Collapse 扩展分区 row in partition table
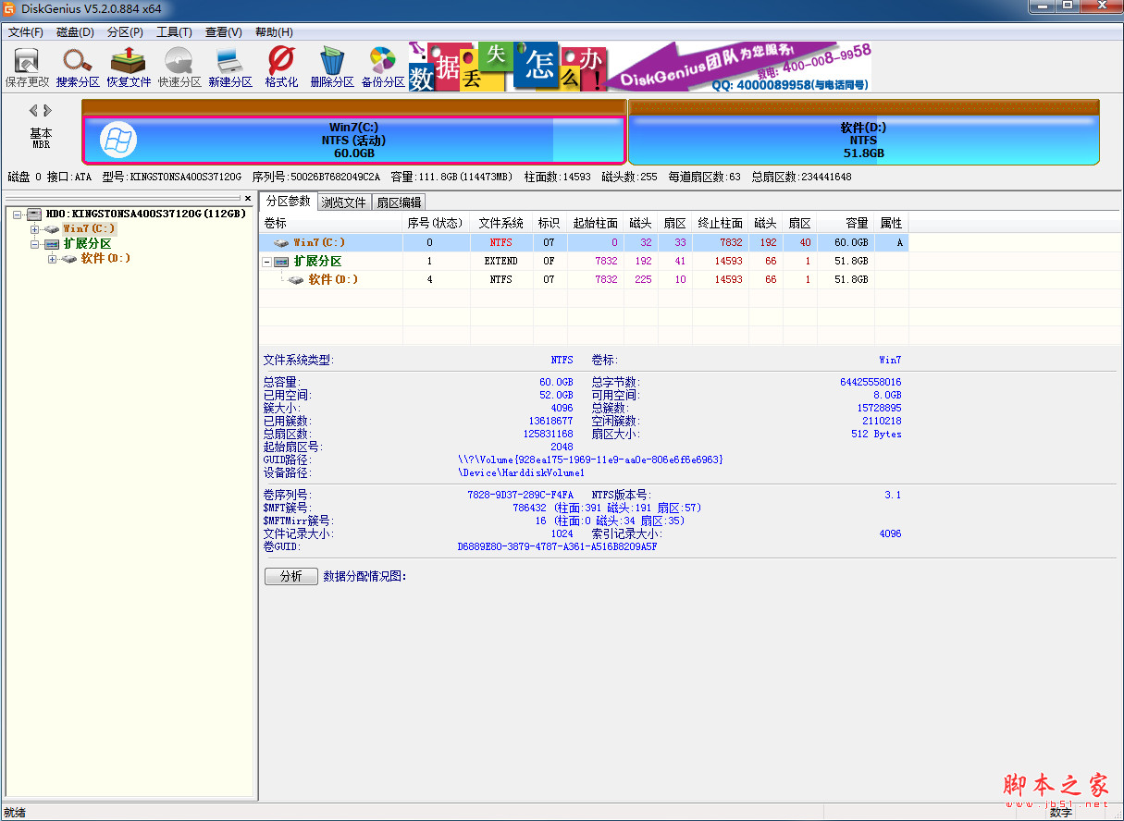The width and height of the screenshot is (1124, 821). (x=267, y=262)
